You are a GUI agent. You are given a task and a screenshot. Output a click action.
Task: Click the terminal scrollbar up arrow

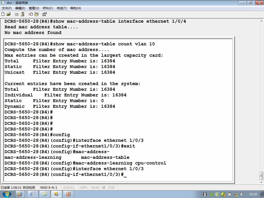[x=261, y=21]
